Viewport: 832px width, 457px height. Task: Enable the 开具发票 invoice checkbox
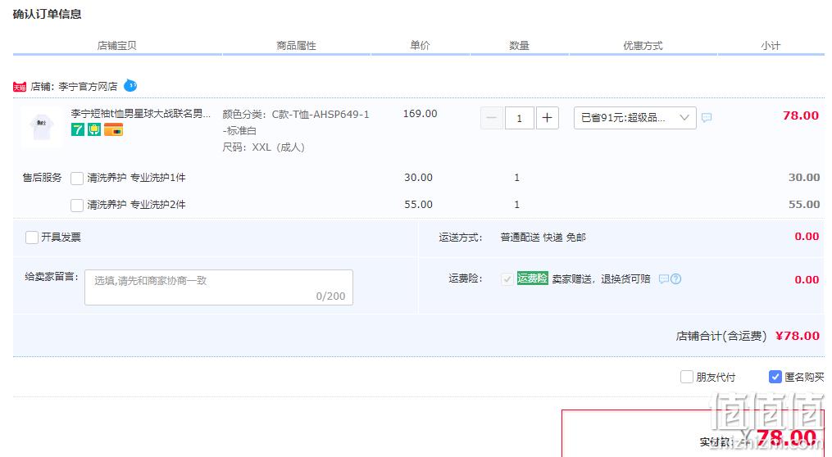click(32, 238)
